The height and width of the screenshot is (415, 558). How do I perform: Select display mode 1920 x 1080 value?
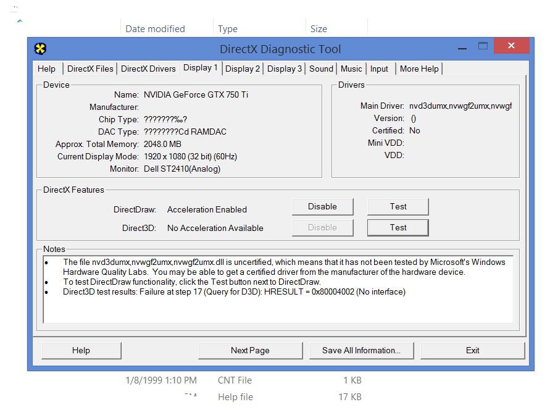click(190, 157)
